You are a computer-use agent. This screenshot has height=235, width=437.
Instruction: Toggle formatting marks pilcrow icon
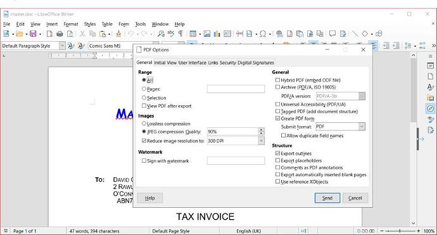(x=180, y=34)
